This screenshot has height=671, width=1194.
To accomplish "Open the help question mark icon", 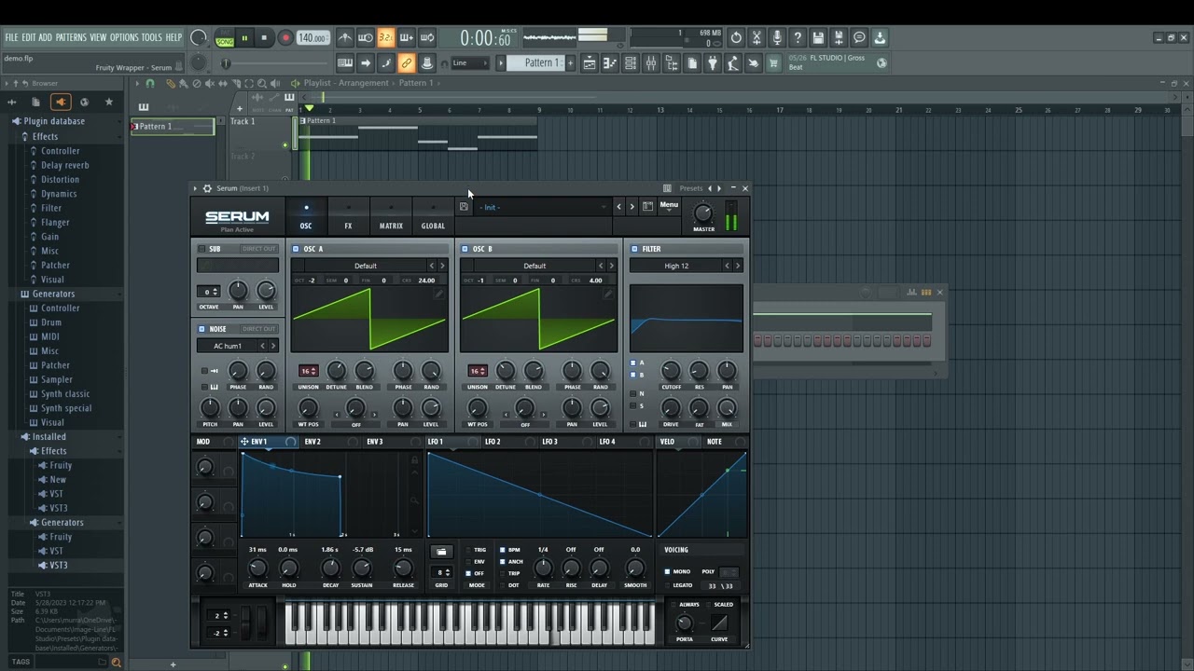I will pos(798,38).
